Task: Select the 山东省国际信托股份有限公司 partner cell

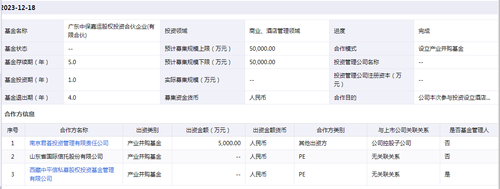Action: click(66, 156)
